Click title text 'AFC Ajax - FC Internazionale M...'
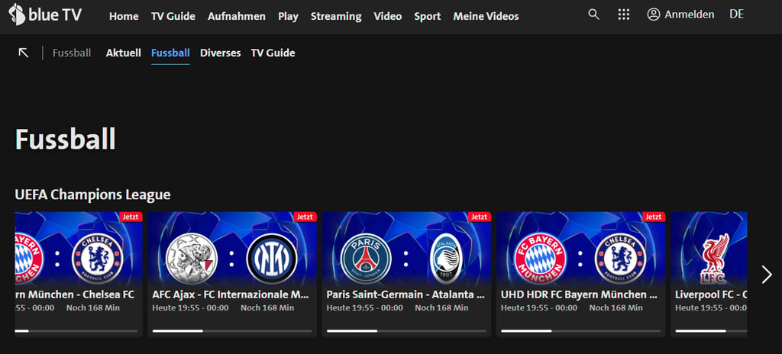The image size is (782, 354). pos(231,294)
